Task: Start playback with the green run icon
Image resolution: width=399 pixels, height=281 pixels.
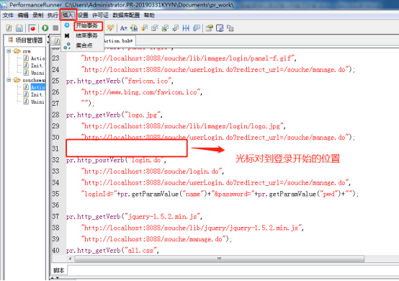Action: [45, 28]
